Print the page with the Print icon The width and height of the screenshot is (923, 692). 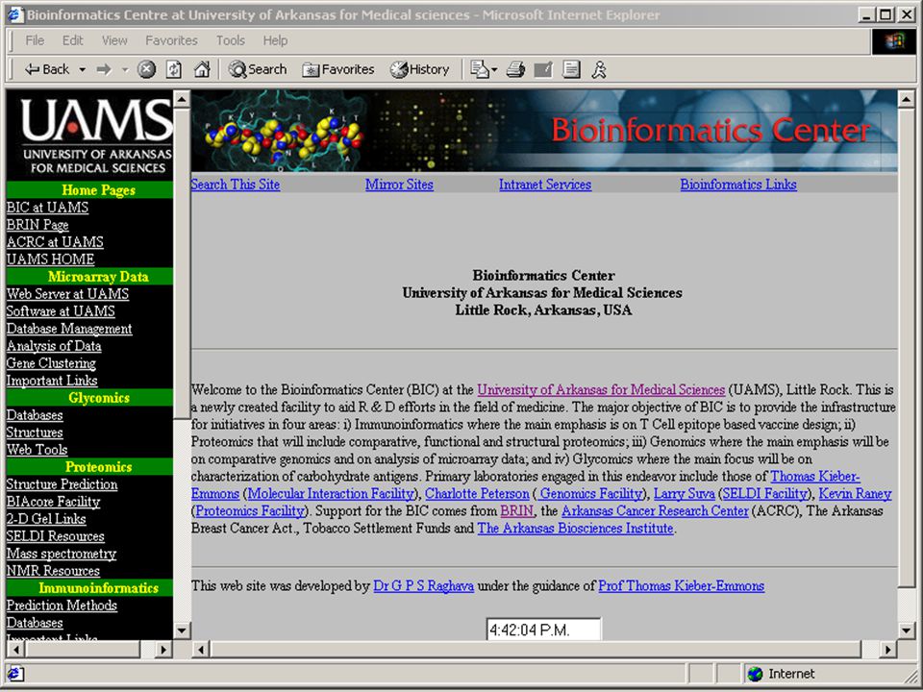[515, 69]
